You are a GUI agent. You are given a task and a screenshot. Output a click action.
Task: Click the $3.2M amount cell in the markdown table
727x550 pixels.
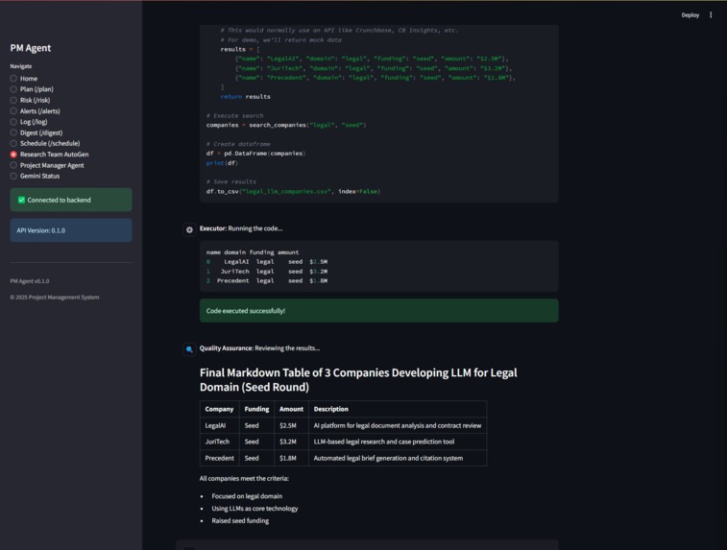(x=291, y=442)
